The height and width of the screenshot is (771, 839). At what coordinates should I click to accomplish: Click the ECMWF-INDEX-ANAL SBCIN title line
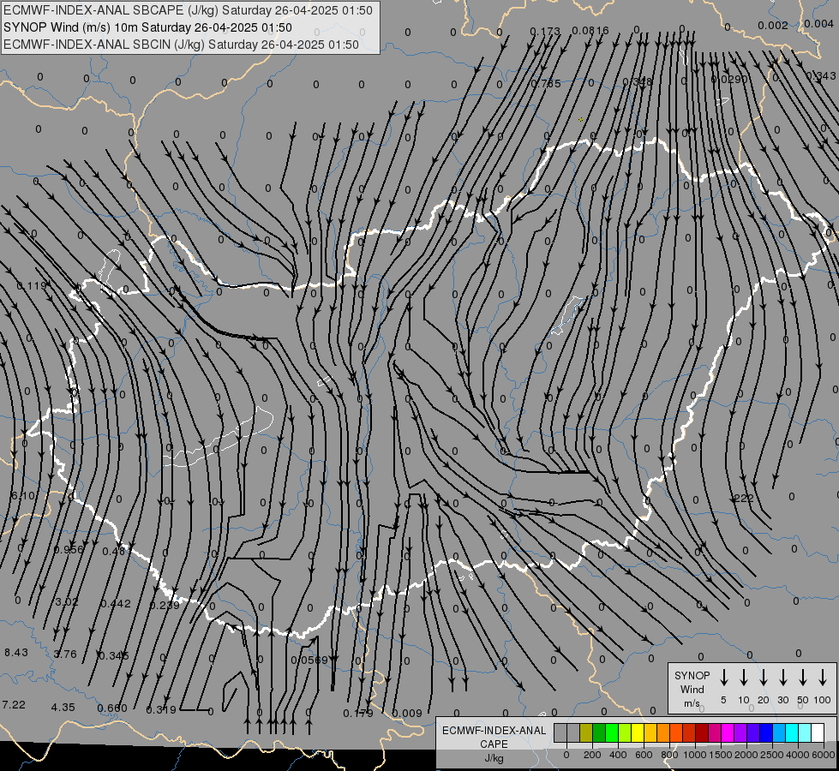tap(181, 45)
